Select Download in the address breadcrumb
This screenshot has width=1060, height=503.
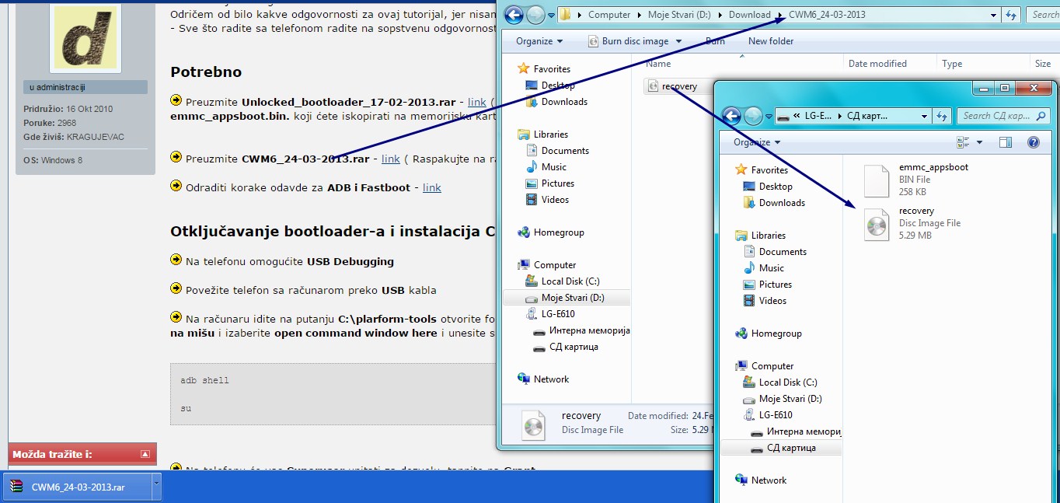point(750,15)
